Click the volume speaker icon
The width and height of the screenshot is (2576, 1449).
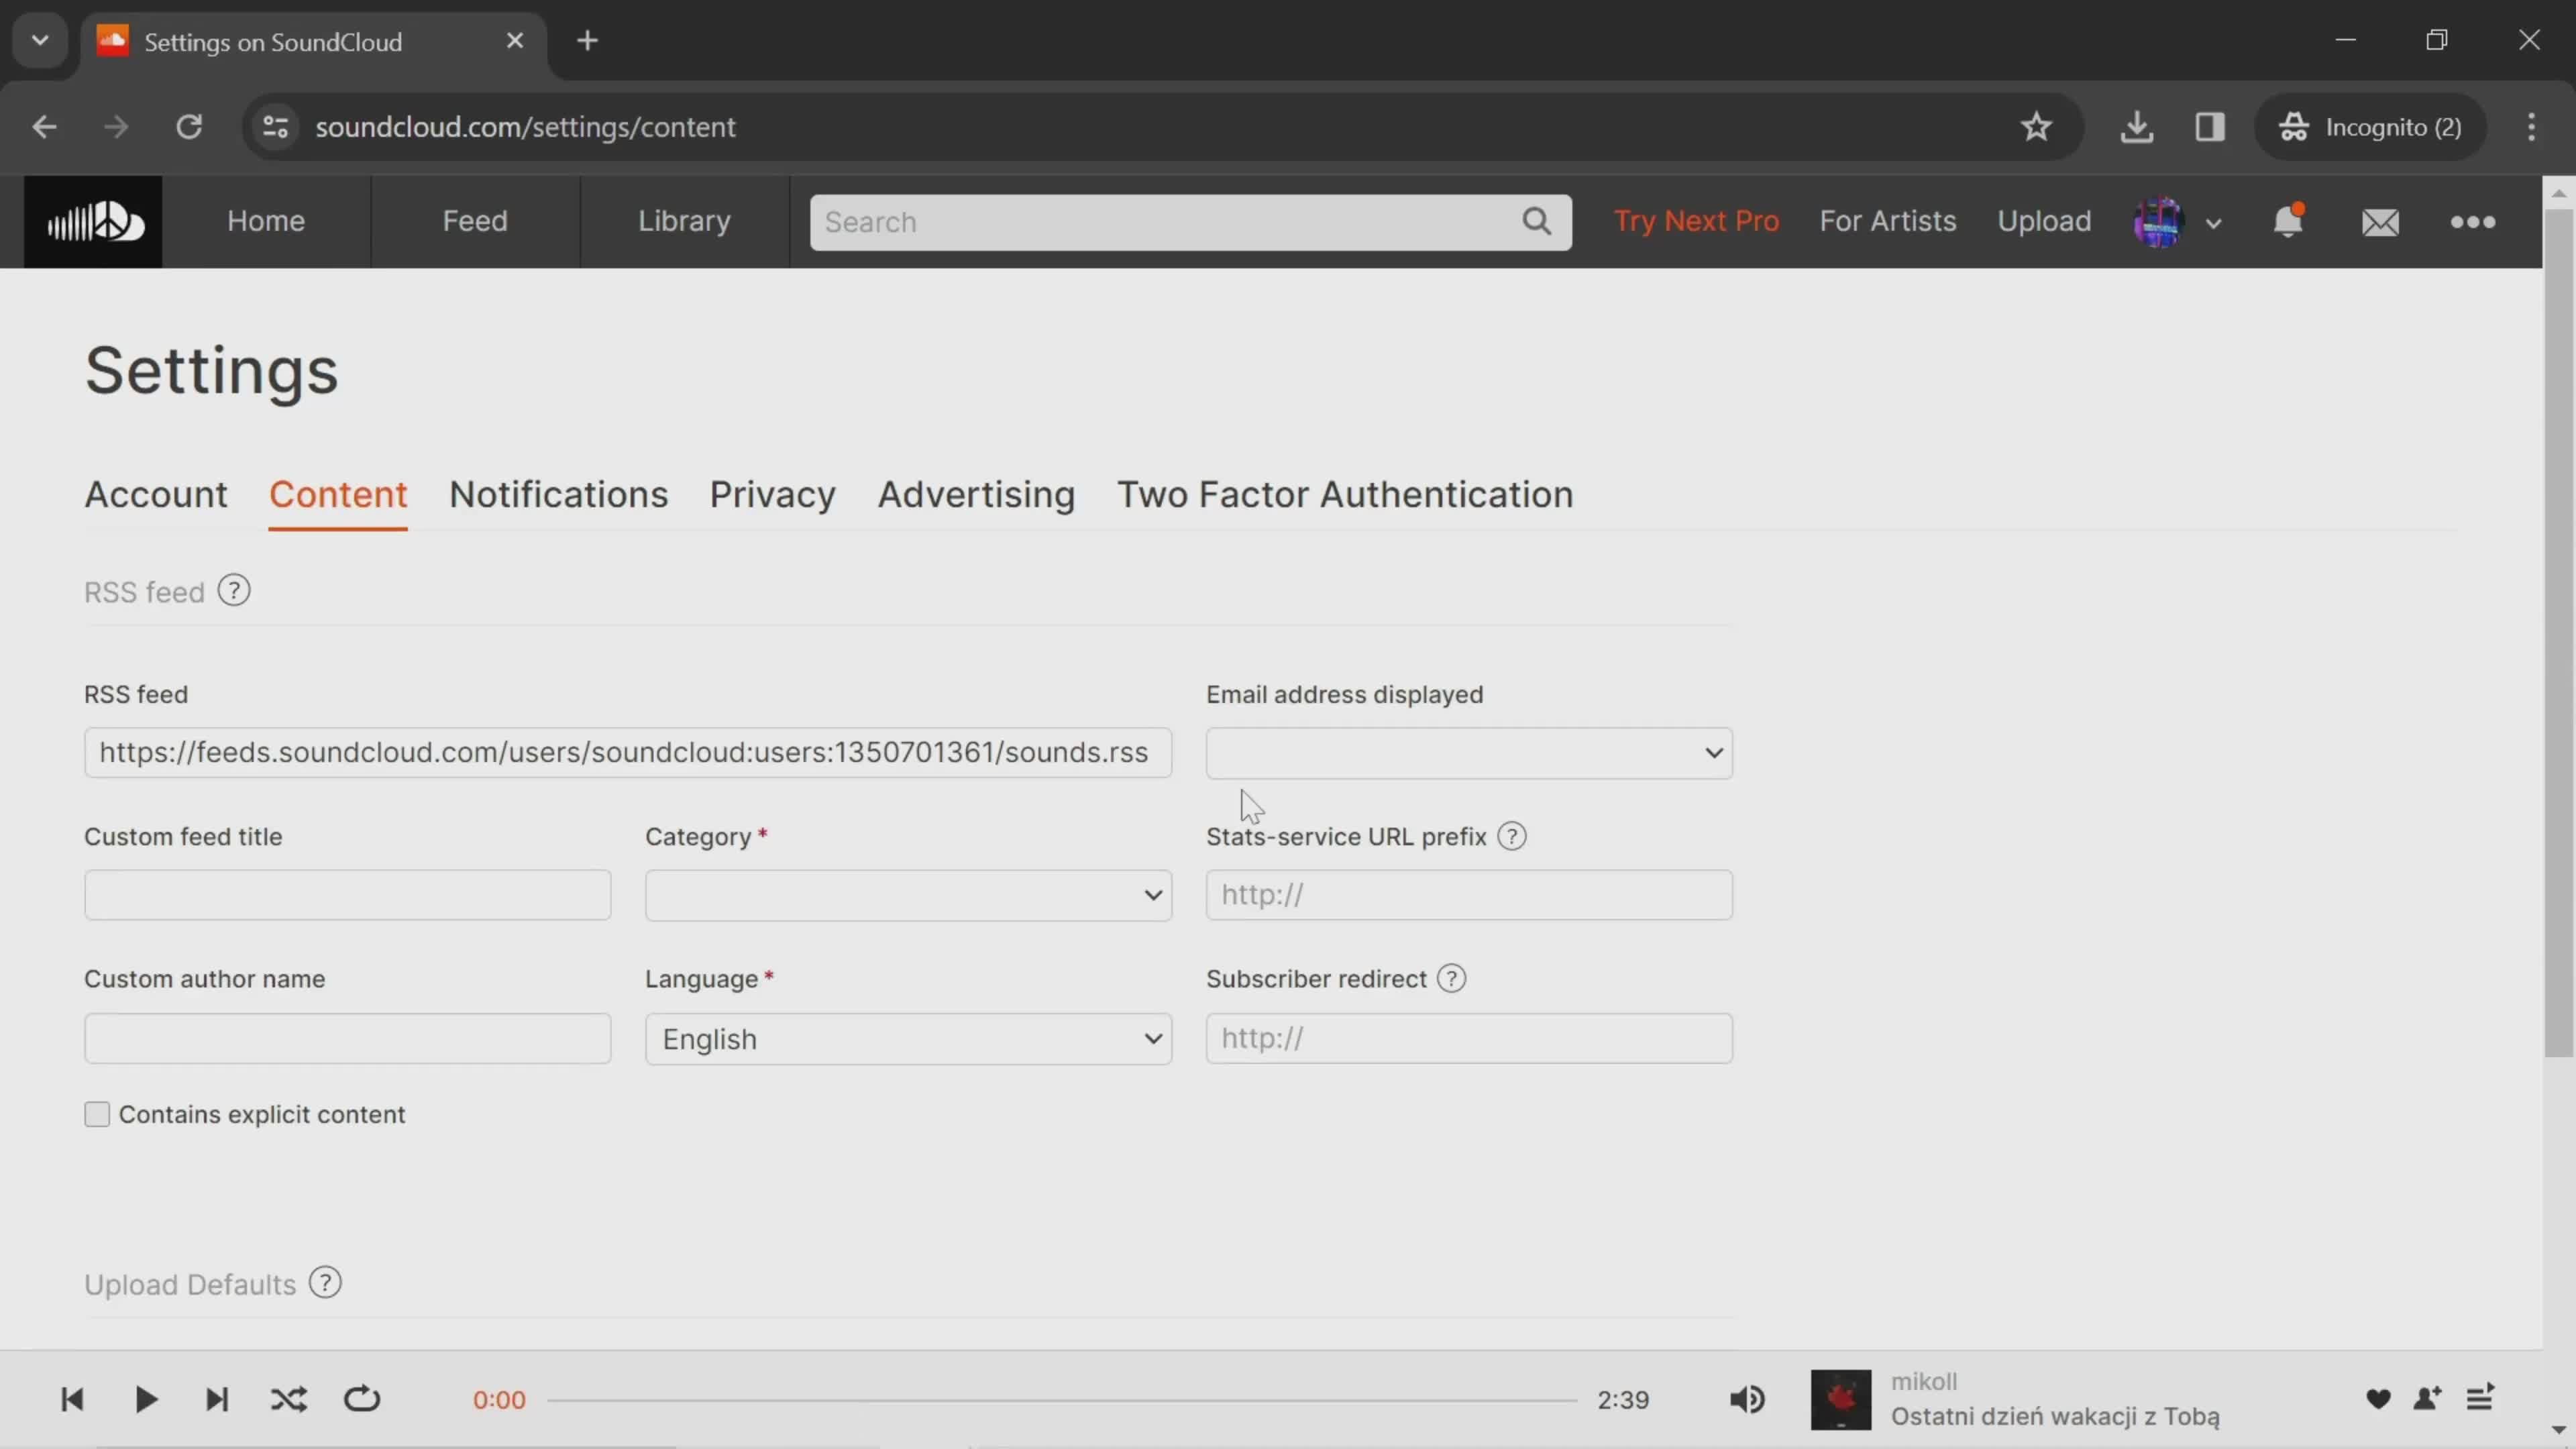coord(1748,1399)
